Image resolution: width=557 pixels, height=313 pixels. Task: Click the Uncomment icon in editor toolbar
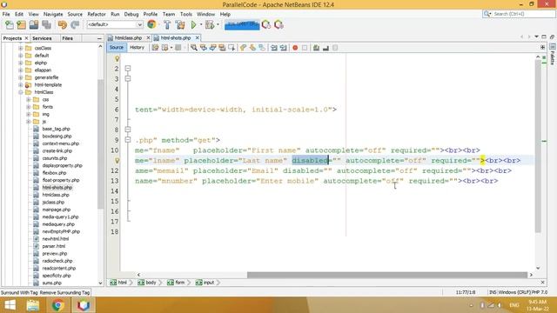click(325, 48)
